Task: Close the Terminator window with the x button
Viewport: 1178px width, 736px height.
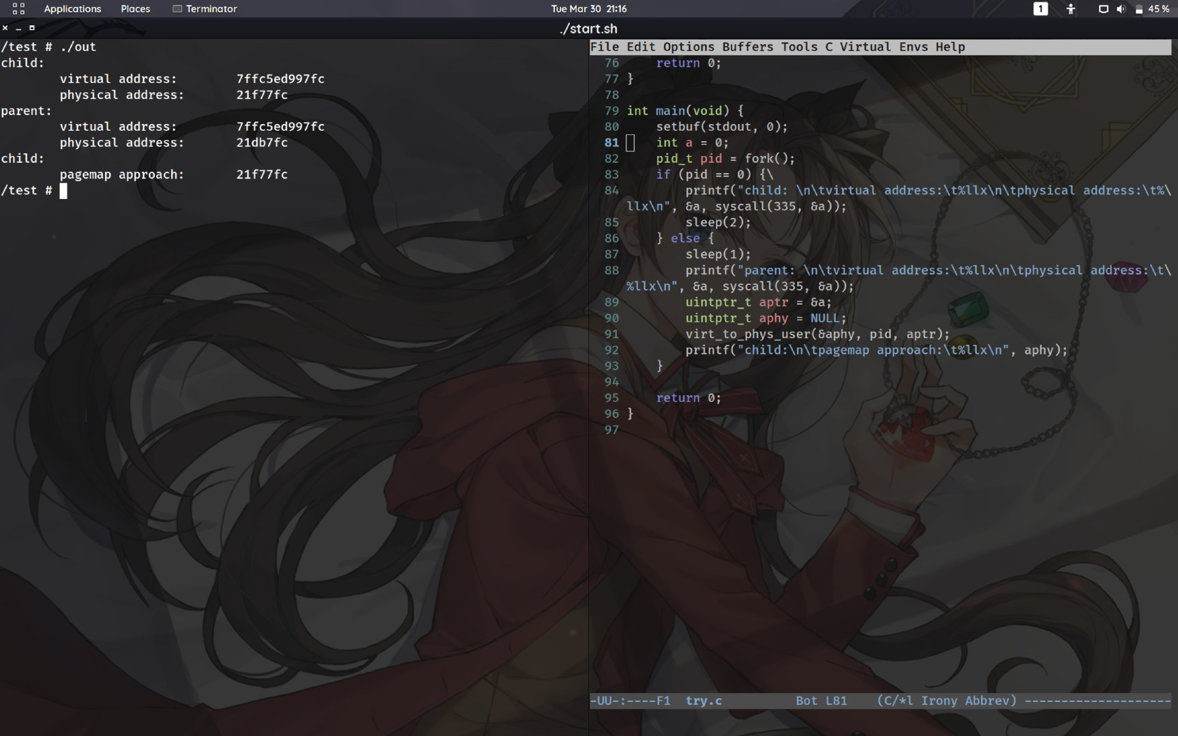Action: [5, 28]
